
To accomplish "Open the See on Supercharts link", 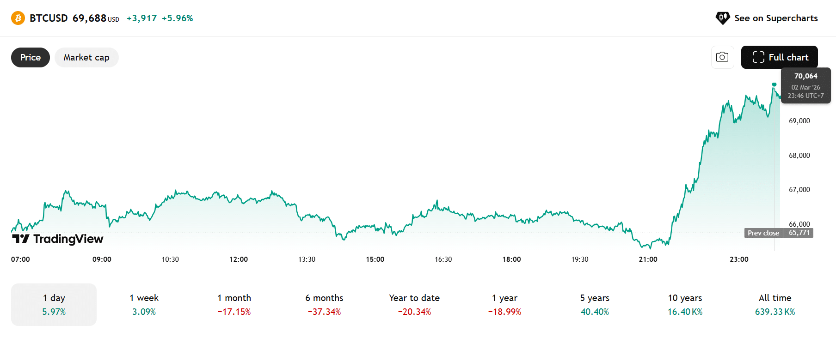I will coord(776,18).
